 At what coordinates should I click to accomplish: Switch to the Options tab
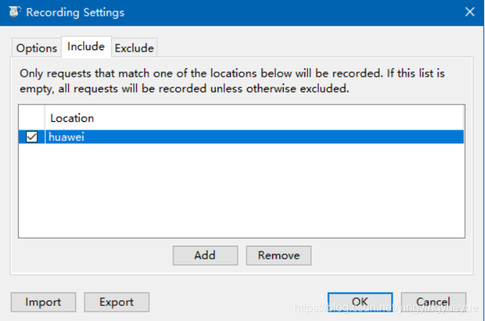[37, 48]
